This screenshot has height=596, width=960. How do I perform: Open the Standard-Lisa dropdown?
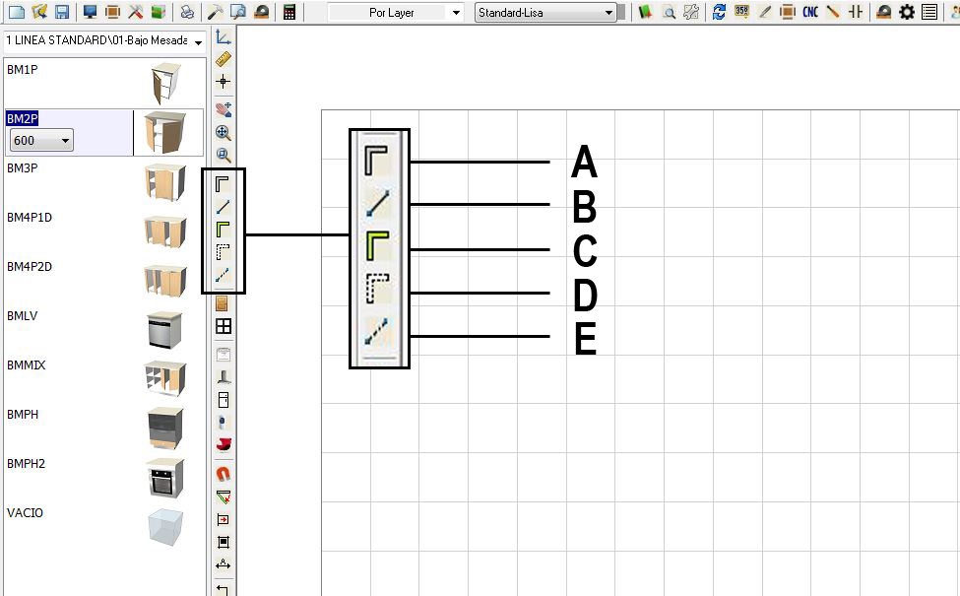pos(544,12)
